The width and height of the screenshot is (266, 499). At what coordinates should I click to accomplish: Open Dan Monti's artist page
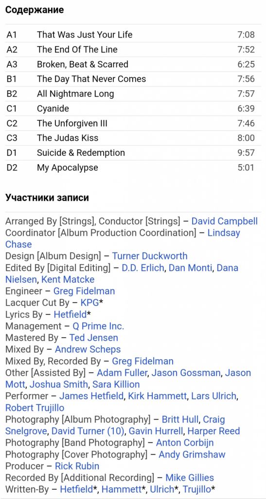pos(190,268)
